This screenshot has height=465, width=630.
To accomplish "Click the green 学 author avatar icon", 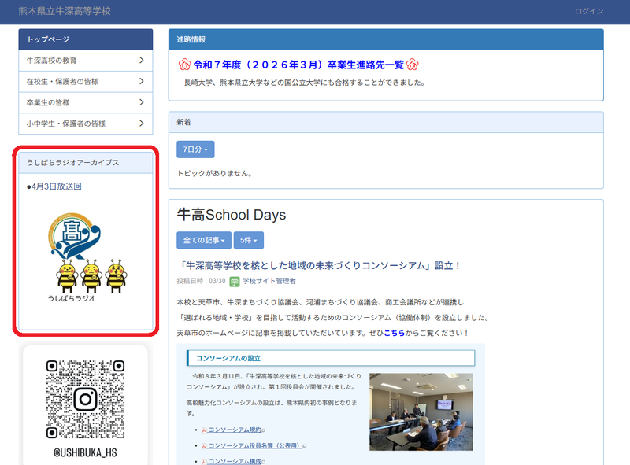I will [x=234, y=281].
